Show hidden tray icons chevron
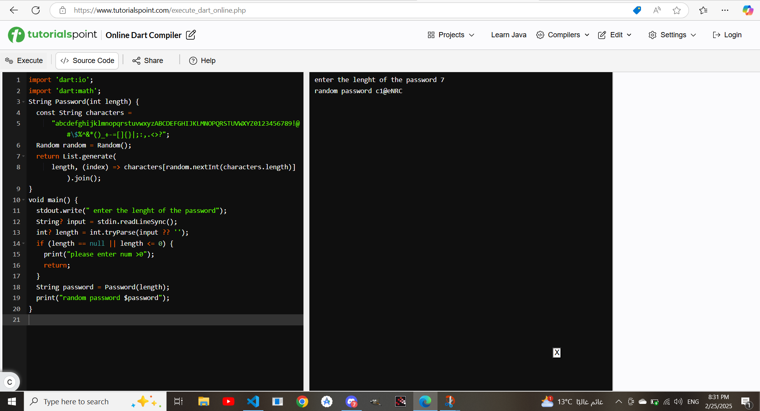Screen dimensions: 760x411 (x=618, y=401)
